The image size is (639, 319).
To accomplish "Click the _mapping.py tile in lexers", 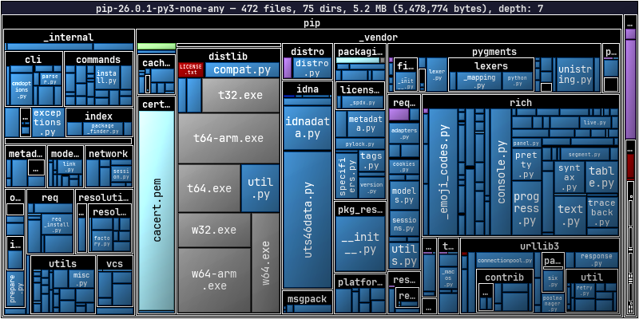I will (478, 81).
